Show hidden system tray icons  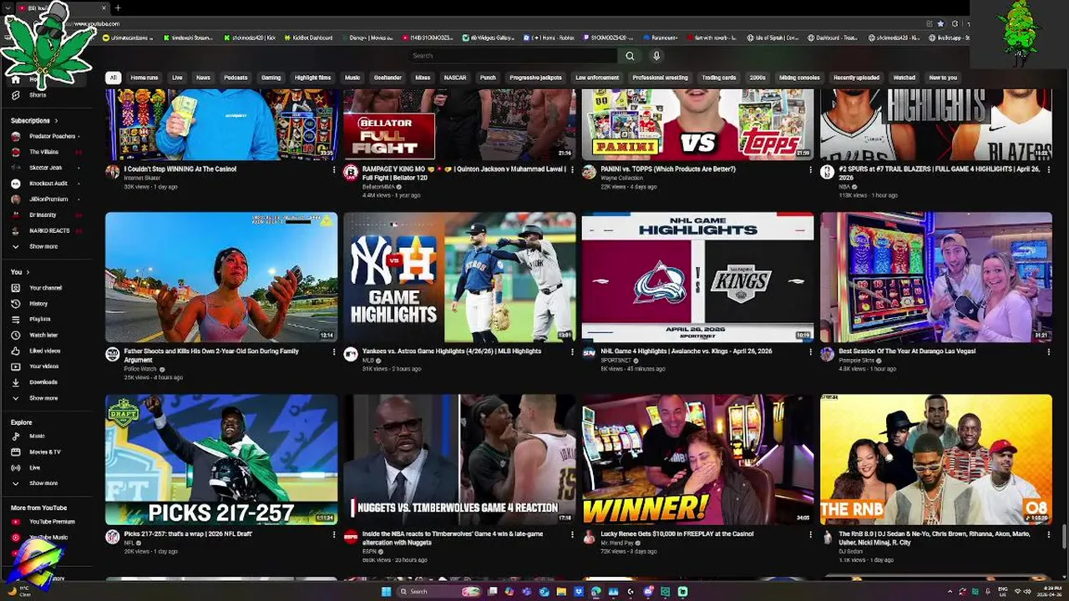click(x=950, y=592)
